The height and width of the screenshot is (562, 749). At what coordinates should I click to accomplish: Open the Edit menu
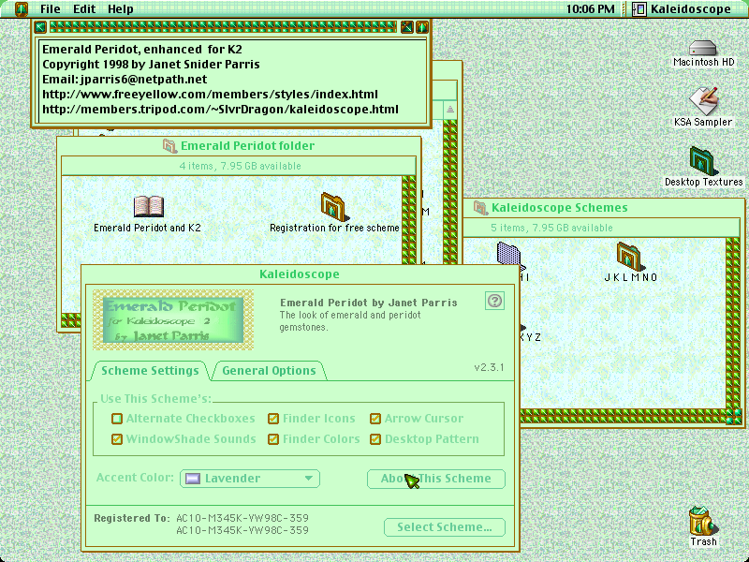84,9
